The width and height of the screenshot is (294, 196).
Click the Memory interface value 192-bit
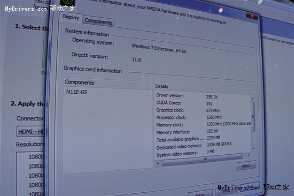pos(212,131)
